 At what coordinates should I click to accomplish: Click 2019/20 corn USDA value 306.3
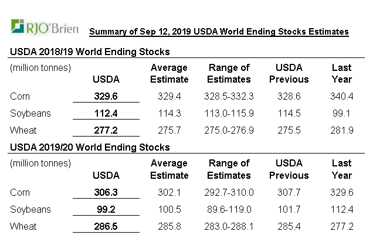point(106,191)
